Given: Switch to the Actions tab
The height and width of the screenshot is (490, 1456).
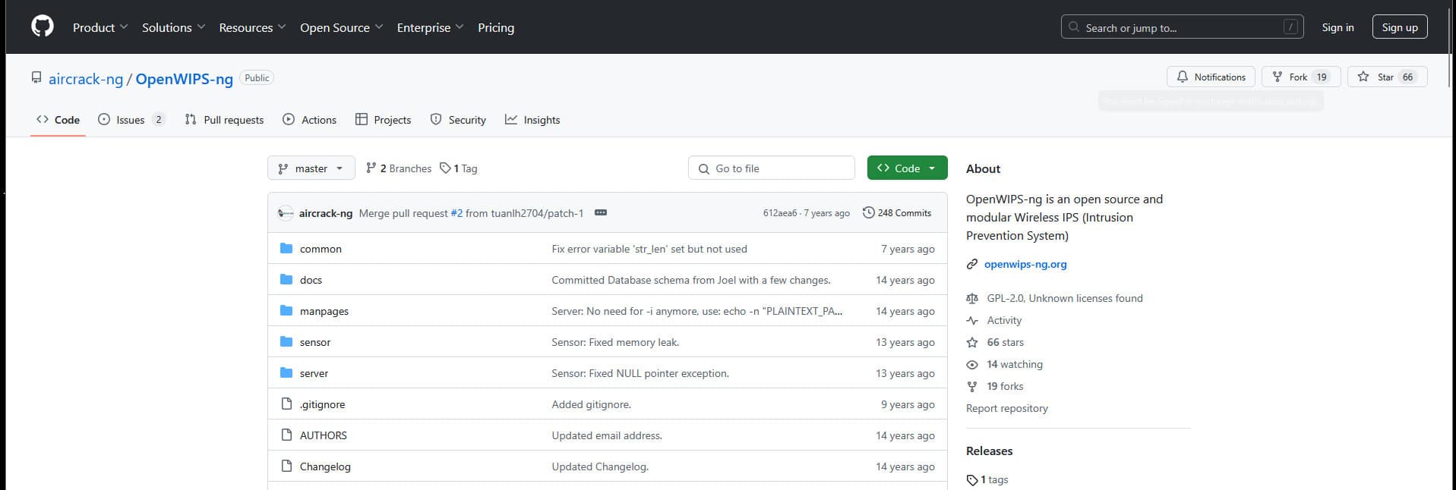Looking at the screenshot, I should pos(309,120).
